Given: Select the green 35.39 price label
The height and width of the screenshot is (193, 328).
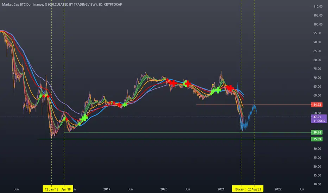Looking at the screenshot, I should (x=317, y=139).
